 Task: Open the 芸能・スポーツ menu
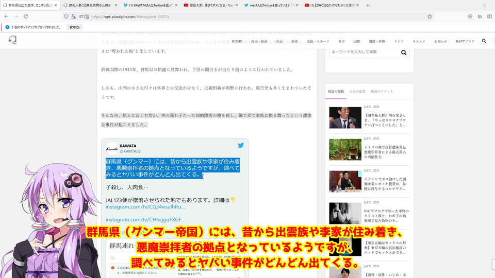[x=318, y=41]
